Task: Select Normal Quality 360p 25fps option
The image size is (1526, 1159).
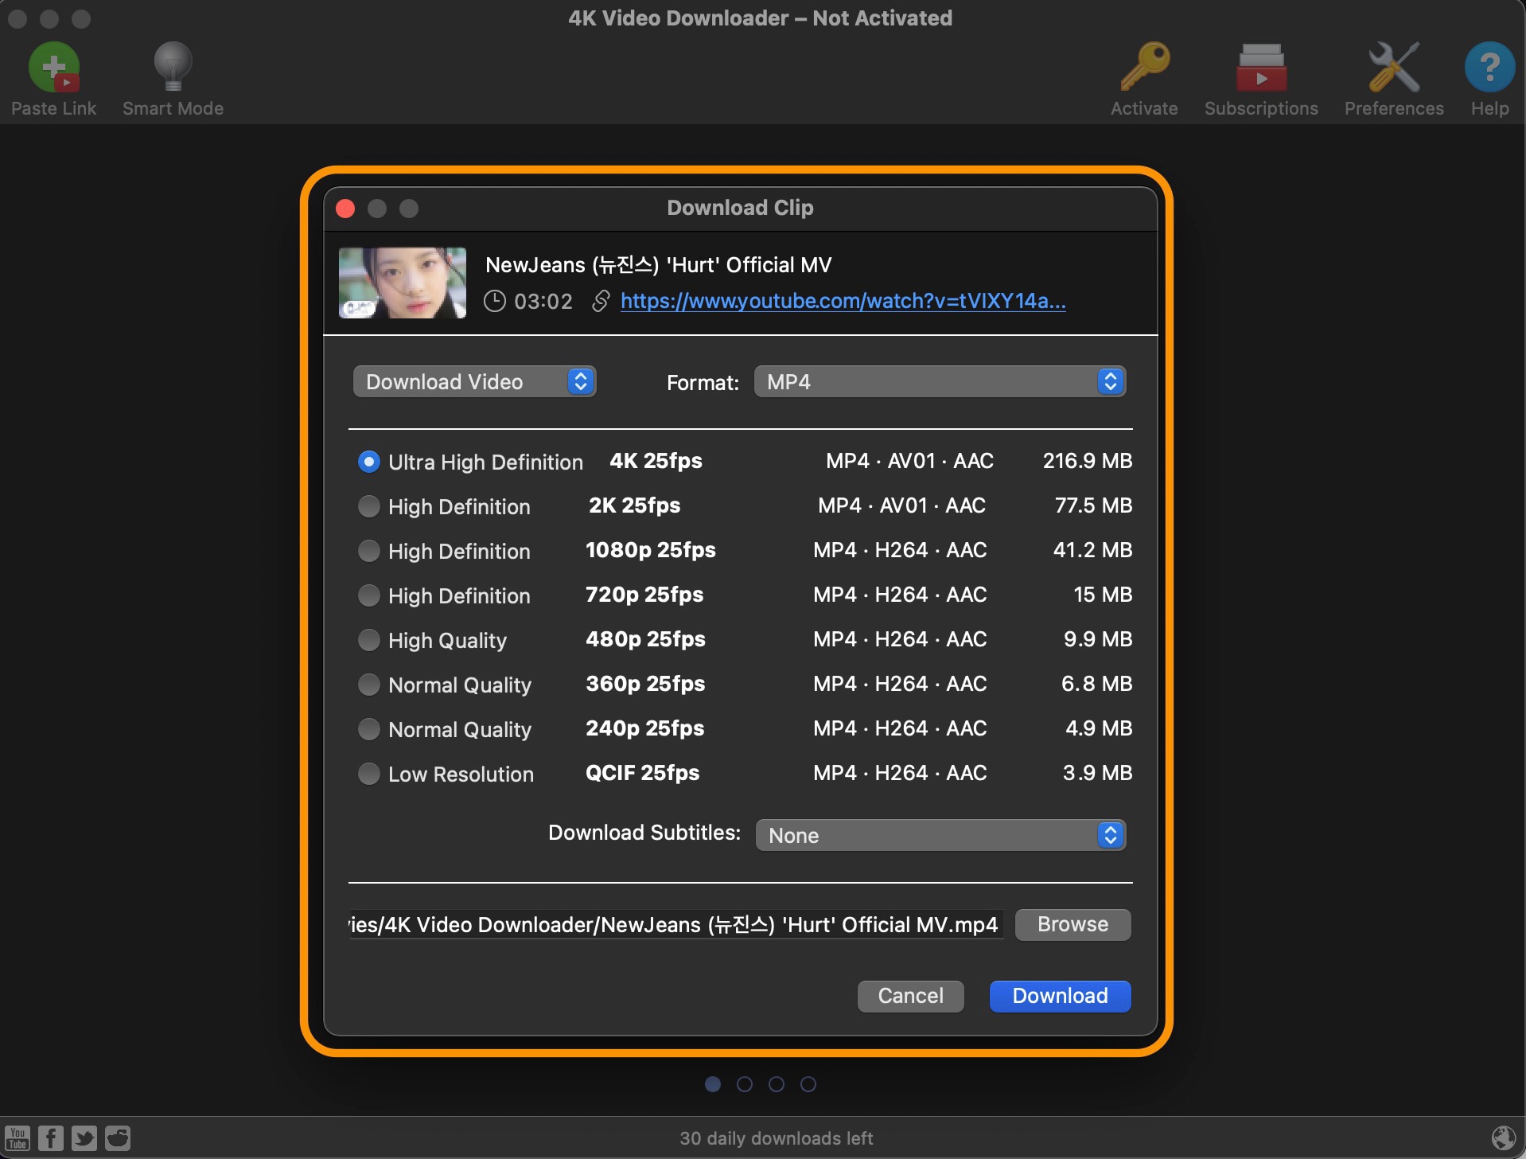Action: point(369,685)
